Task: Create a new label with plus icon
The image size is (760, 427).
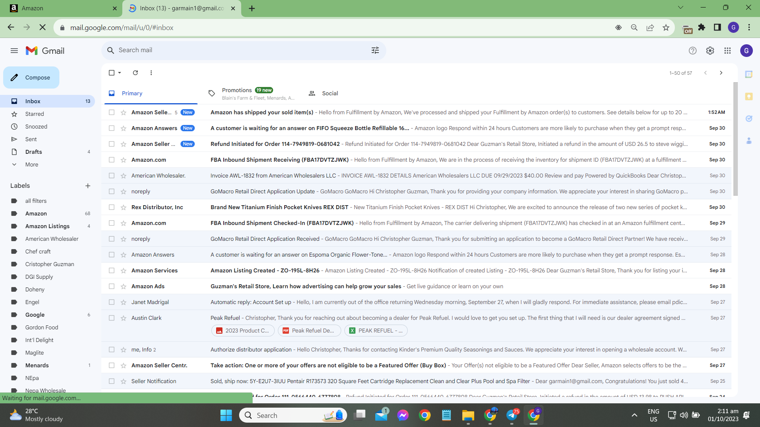Action: click(x=88, y=186)
